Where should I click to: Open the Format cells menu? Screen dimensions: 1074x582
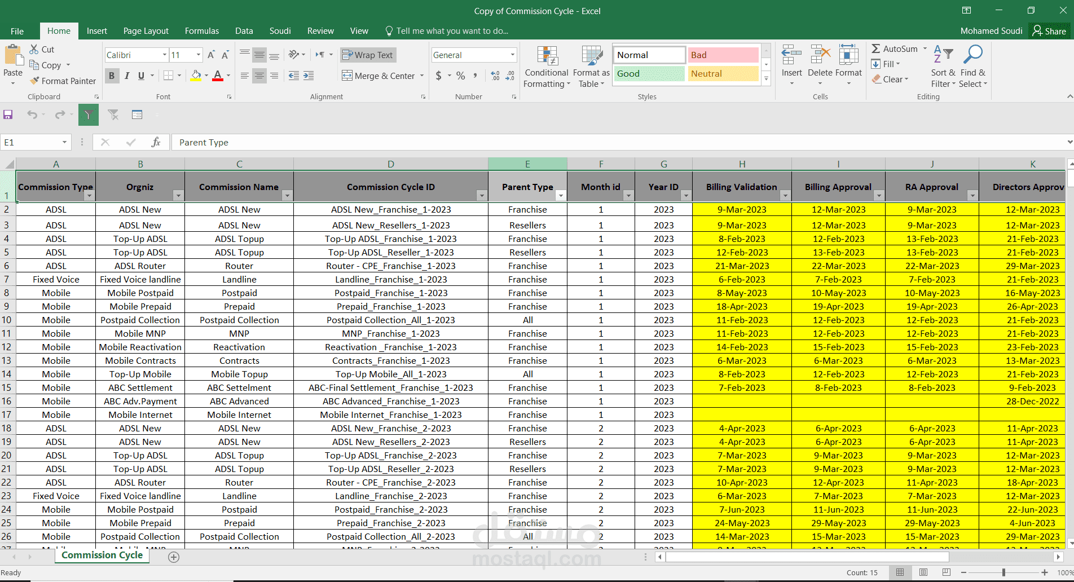click(x=848, y=65)
